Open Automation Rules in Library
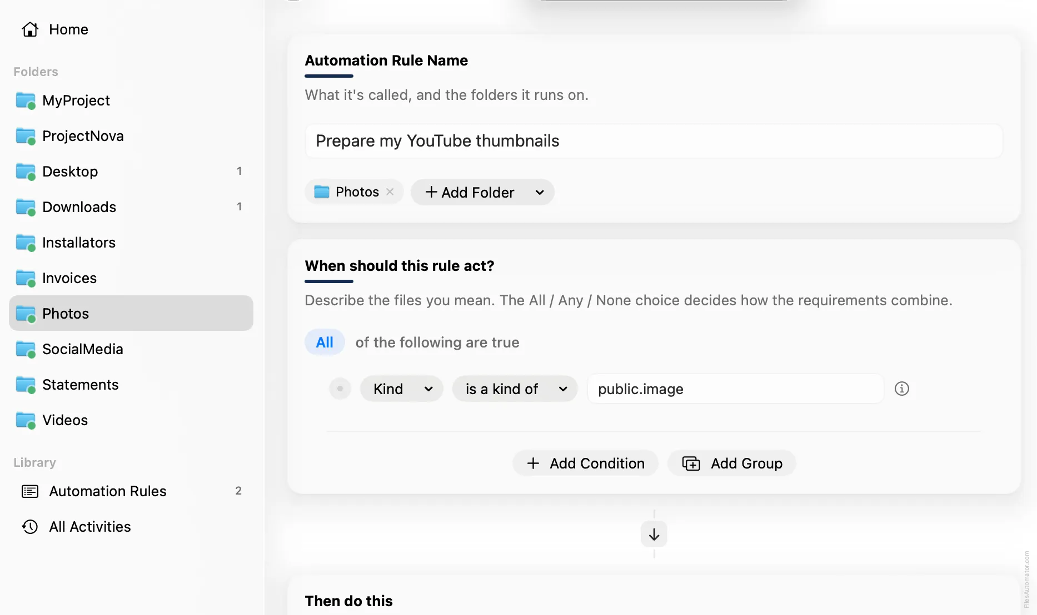Viewport: 1037px width, 615px height. point(131,491)
